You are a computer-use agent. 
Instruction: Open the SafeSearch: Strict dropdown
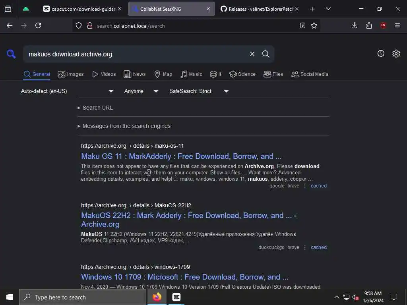[x=199, y=91]
